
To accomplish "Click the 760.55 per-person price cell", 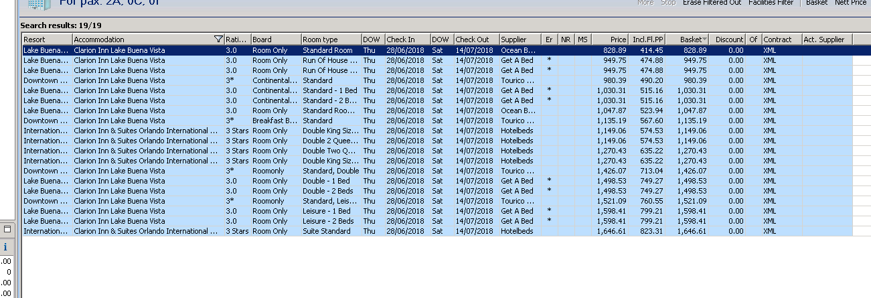I will [x=648, y=201].
